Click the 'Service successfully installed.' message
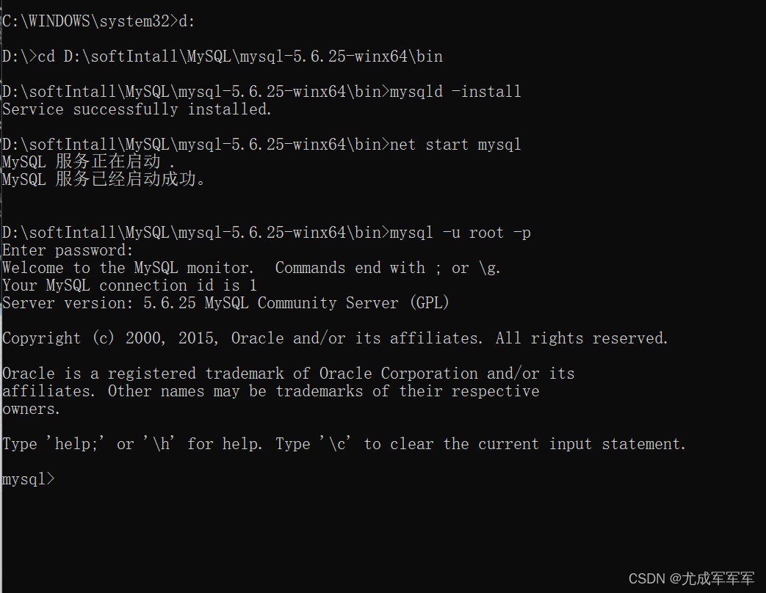 point(137,109)
